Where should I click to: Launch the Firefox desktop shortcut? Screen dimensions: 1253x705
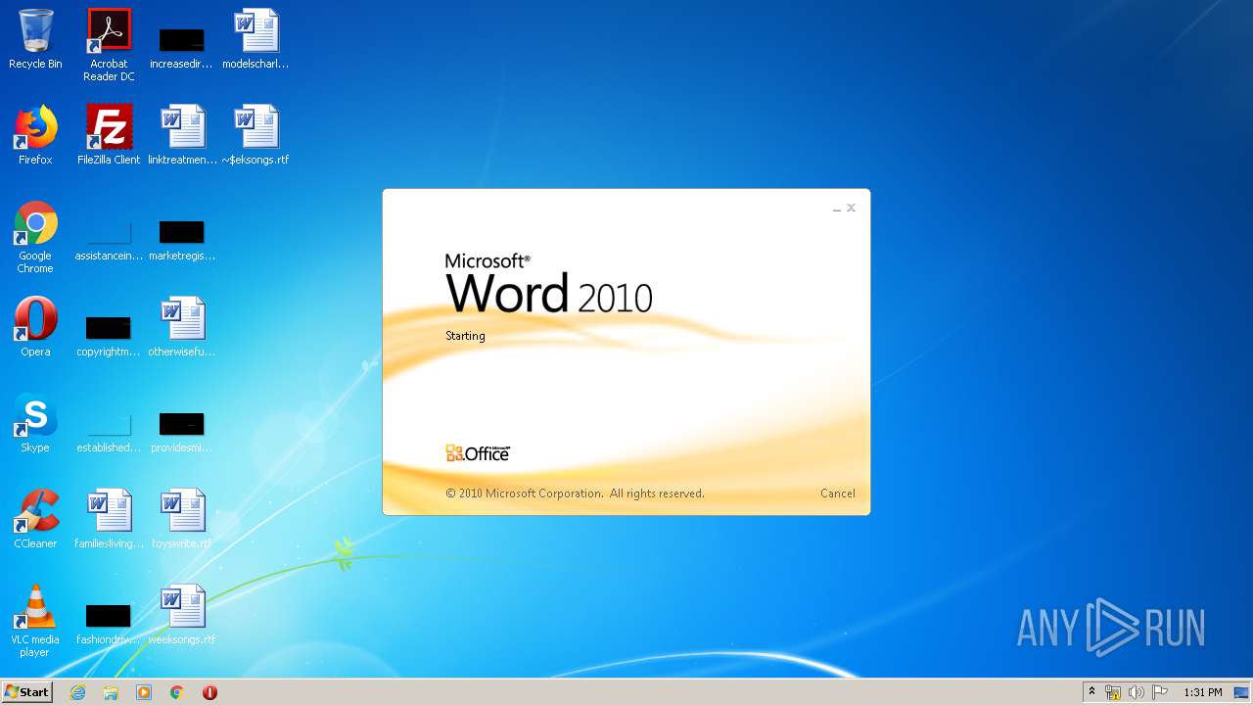(35, 135)
